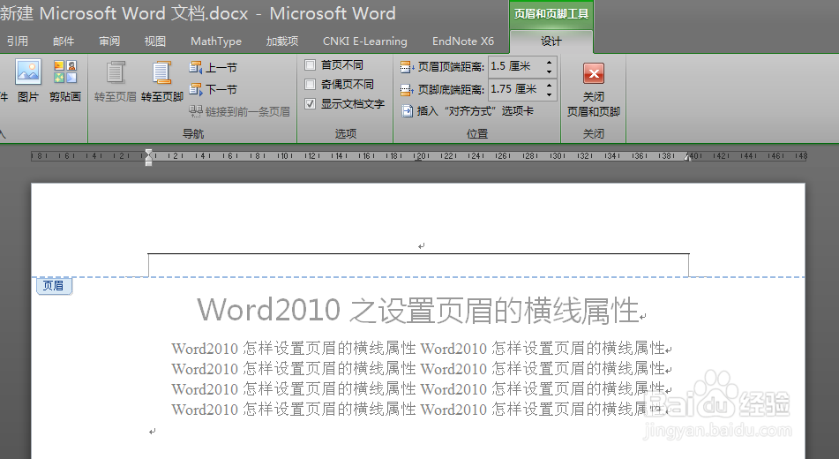Click Header & Footer Tools (页眉和页脚工具) label
This screenshot has height=459, width=839.
point(551,14)
